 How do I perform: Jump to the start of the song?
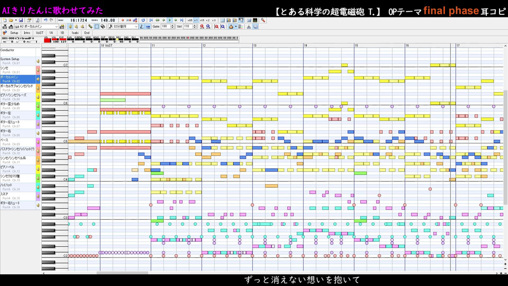151,20
